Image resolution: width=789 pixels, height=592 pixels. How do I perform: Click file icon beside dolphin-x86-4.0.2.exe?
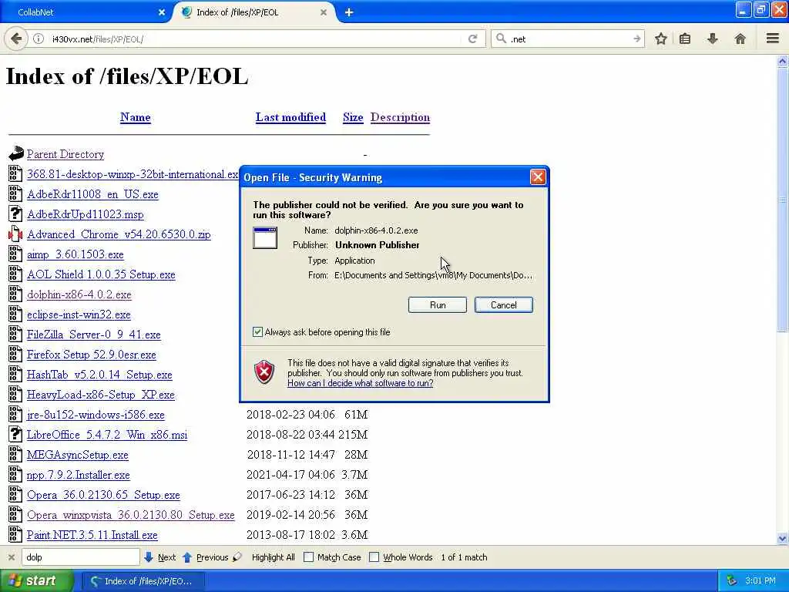click(x=15, y=294)
